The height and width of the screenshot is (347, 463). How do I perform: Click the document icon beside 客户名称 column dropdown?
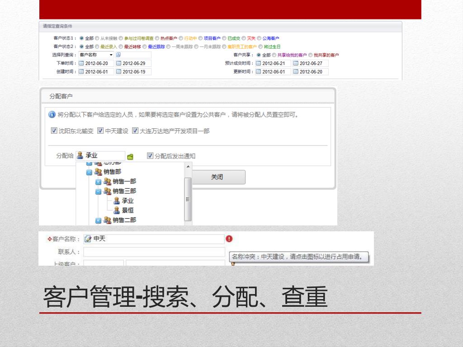pyautogui.click(x=118, y=55)
